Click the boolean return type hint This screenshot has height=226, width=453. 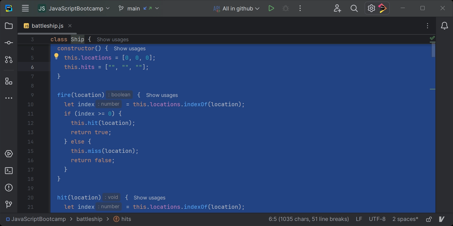click(119, 95)
